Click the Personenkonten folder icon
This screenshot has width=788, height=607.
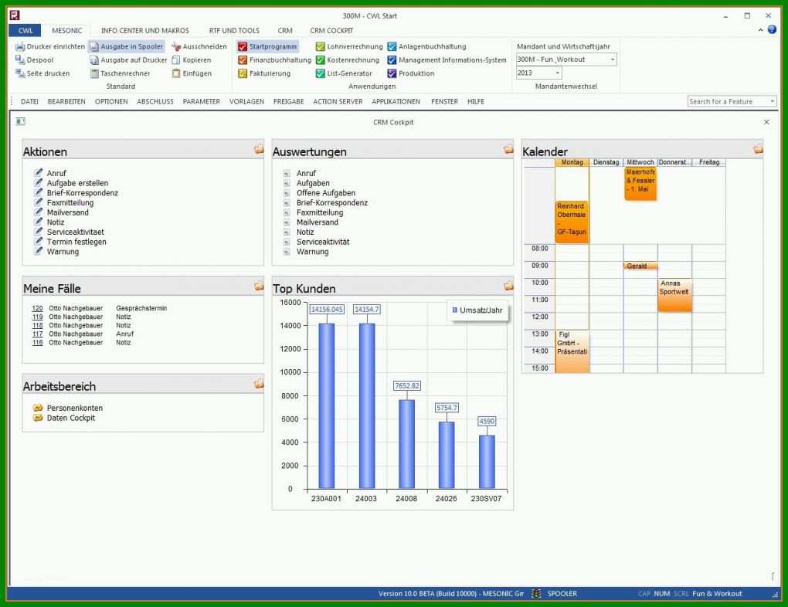tap(38, 408)
